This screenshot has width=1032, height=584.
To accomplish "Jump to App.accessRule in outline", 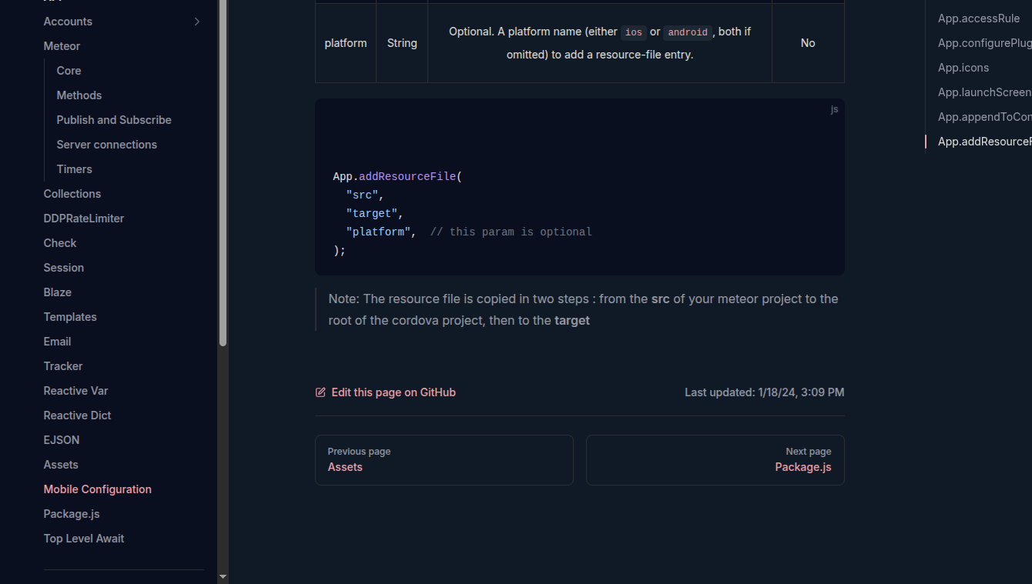I will tap(978, 18).
